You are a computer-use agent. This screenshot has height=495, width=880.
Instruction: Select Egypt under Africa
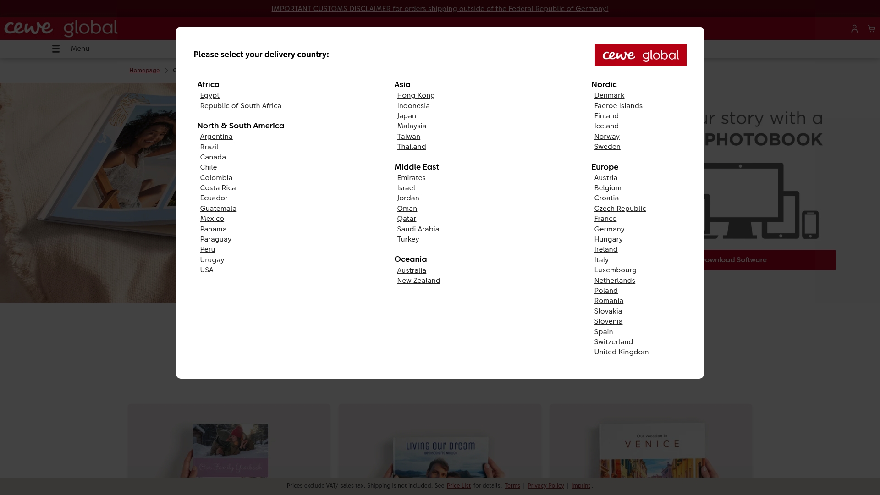(x=209, y=95)
